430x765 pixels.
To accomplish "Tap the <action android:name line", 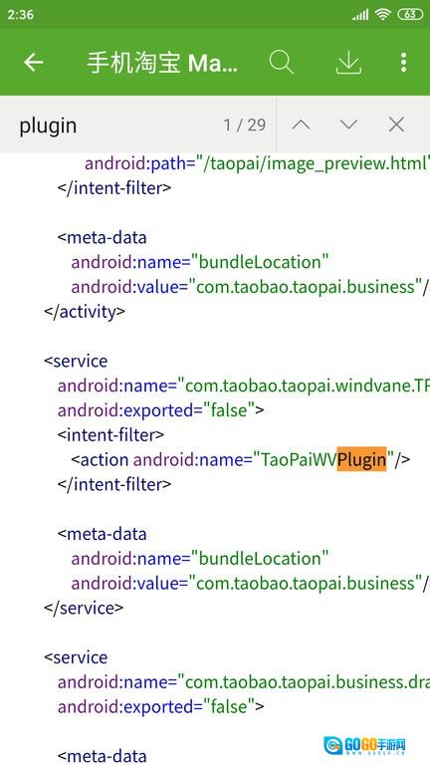I will pyautogui.click(x=241, y=459).
